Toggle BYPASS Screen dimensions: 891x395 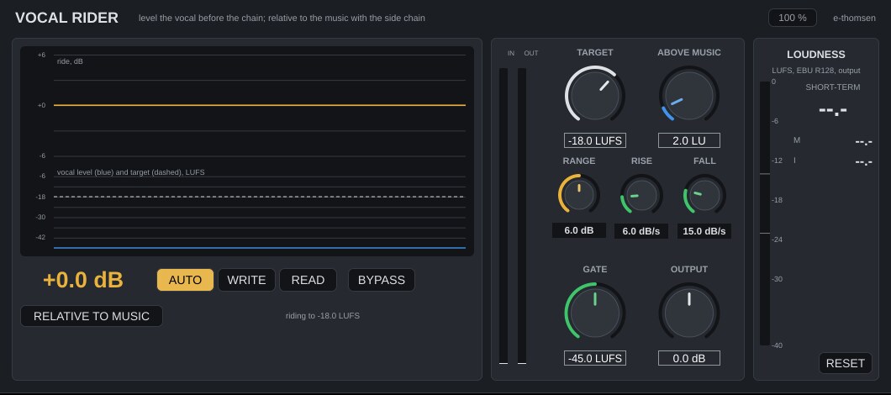point(382,280)
